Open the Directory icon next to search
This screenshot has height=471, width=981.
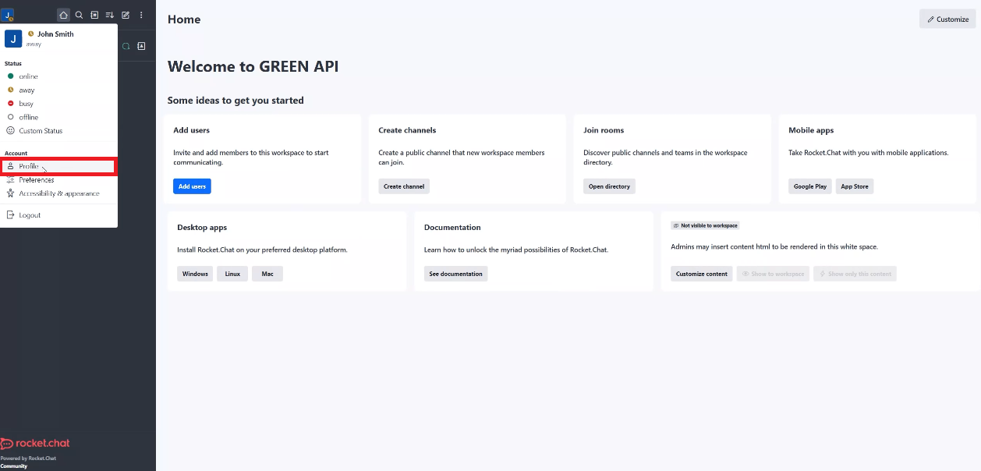click(94, 14)
